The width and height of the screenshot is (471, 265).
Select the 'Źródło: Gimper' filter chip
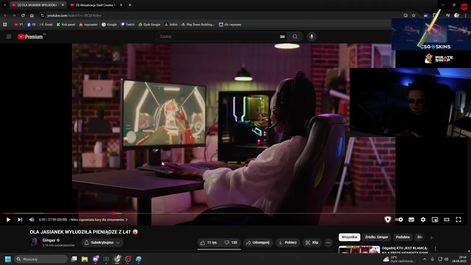pyautogui.click(x=376, y=237)
